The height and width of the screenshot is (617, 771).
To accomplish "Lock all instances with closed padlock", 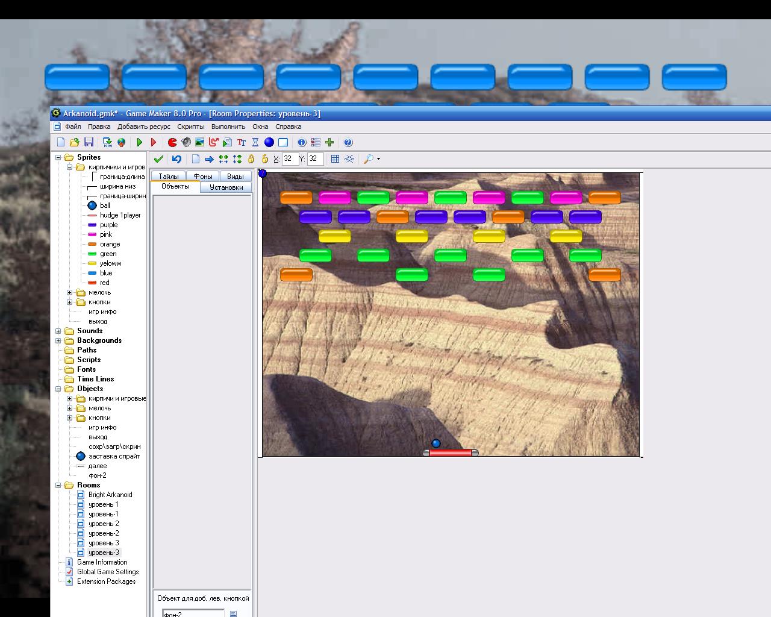I will pyautogui.click(x=251, y=159).
